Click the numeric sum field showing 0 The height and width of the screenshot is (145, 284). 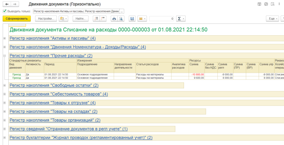(x=162, y=19)
